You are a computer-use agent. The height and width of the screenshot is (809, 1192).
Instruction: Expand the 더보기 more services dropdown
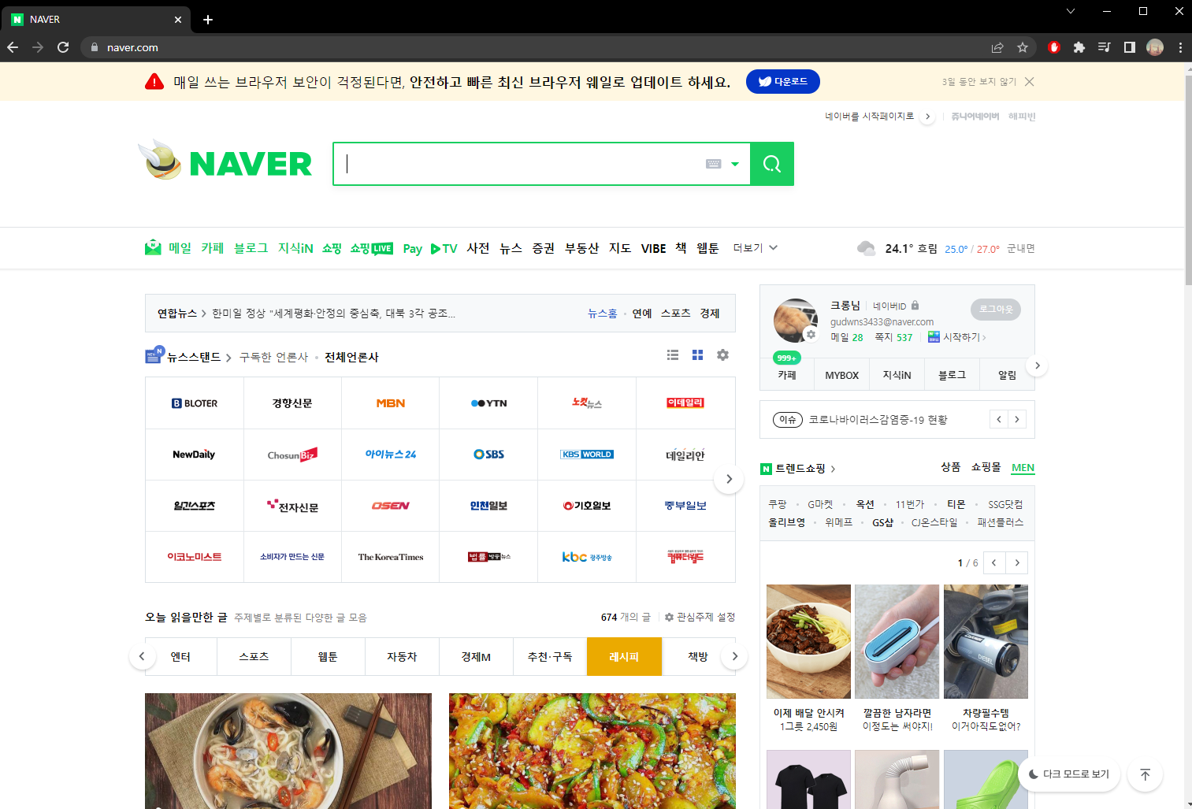[756, 248]
